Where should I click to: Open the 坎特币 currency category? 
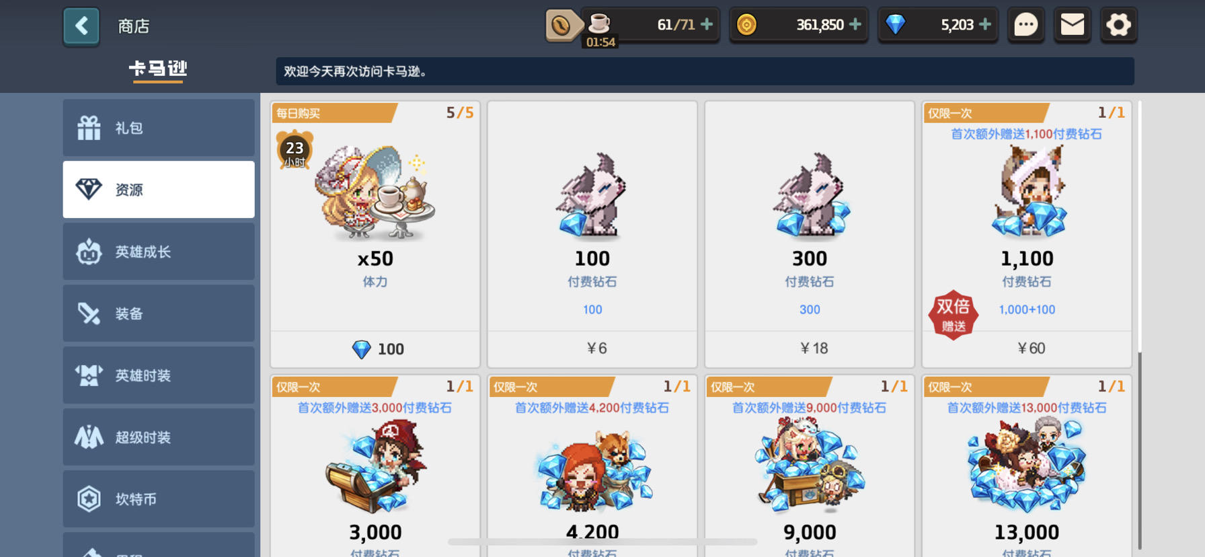pos(159,499)
